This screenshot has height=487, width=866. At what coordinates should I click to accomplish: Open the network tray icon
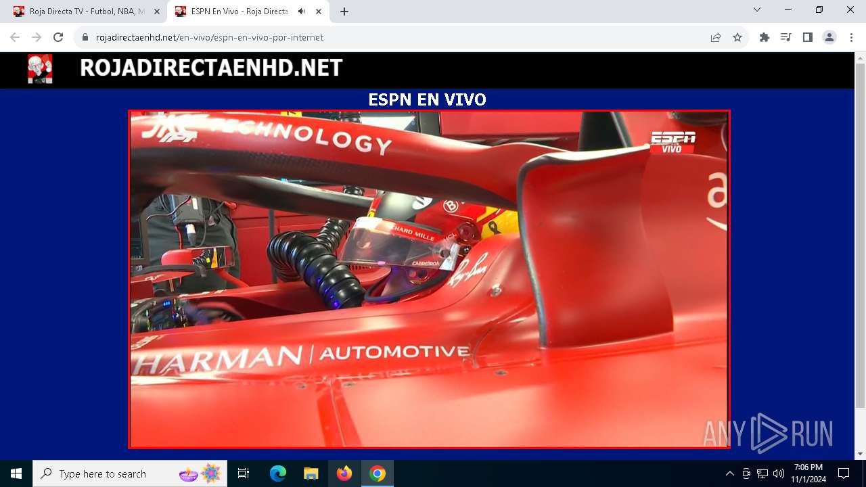(x=762, y=473)
